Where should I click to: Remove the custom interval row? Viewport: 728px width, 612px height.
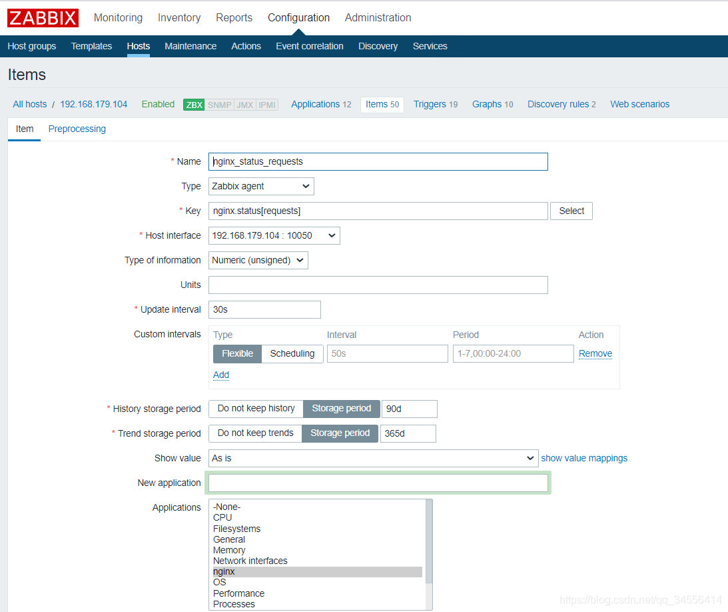tap(595, 353)
